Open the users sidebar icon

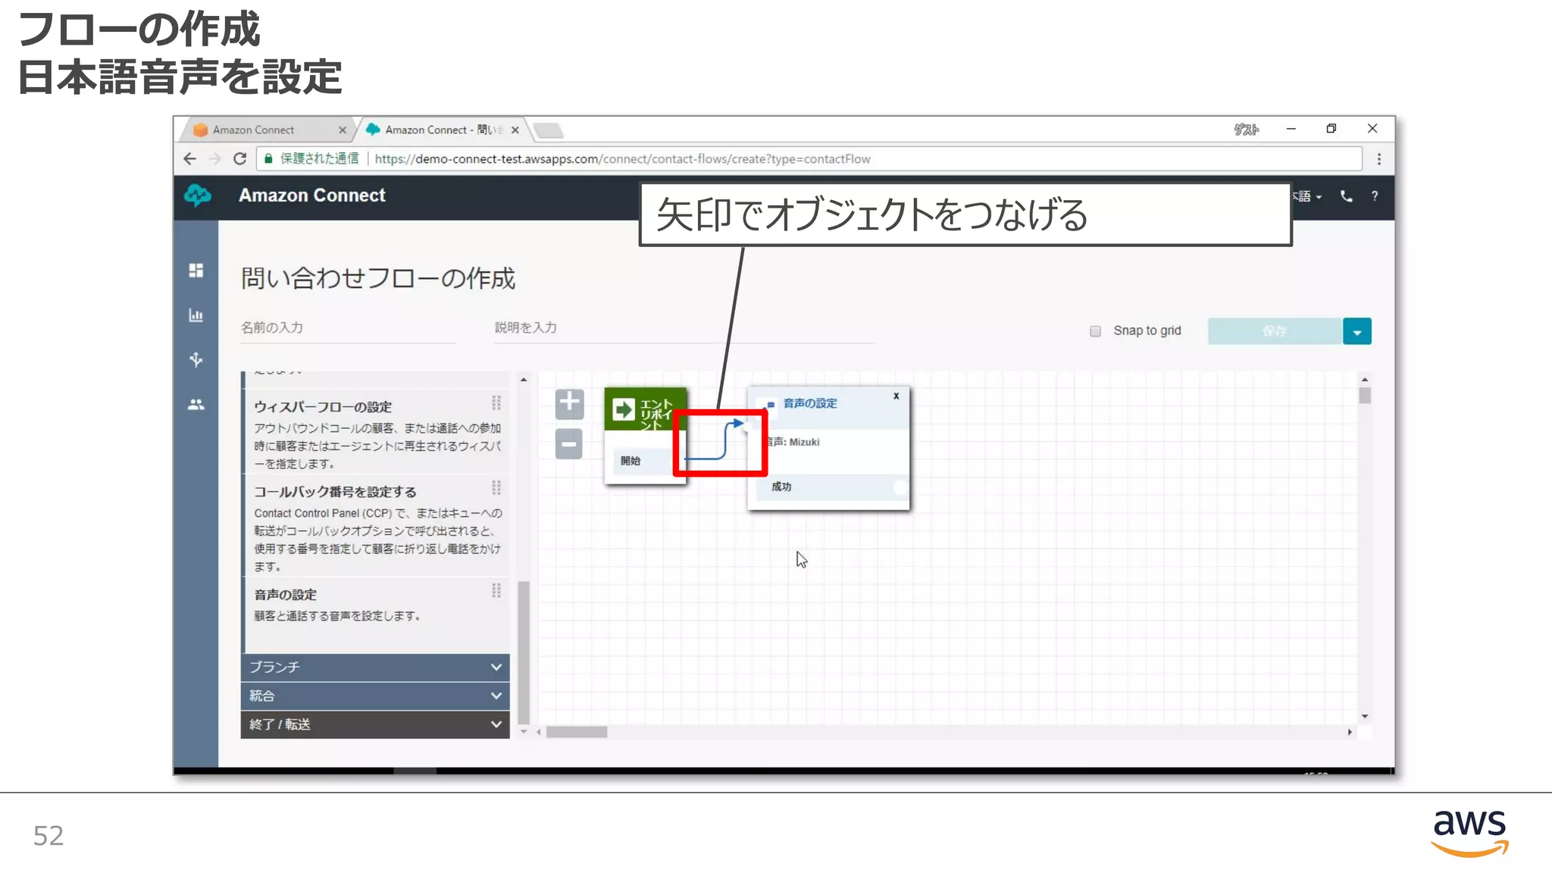(x=196, y=405)
